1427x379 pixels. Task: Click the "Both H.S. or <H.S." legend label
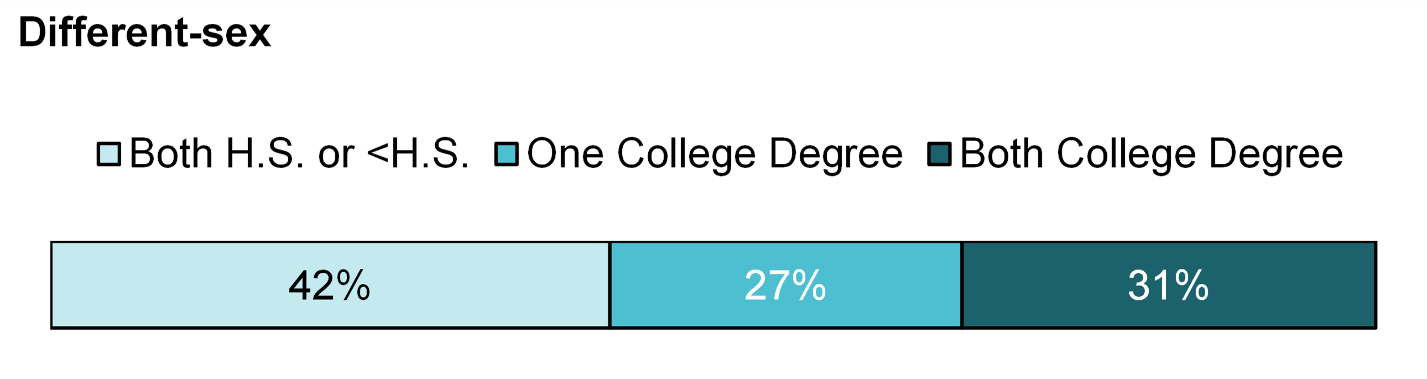point(299,153)
